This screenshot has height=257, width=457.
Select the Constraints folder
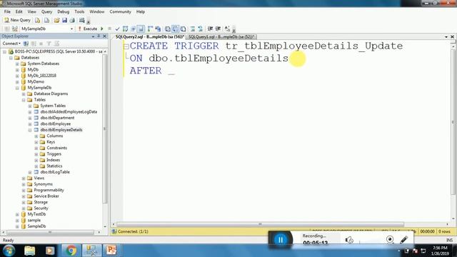pyautogui.click(x=56, y=148)
